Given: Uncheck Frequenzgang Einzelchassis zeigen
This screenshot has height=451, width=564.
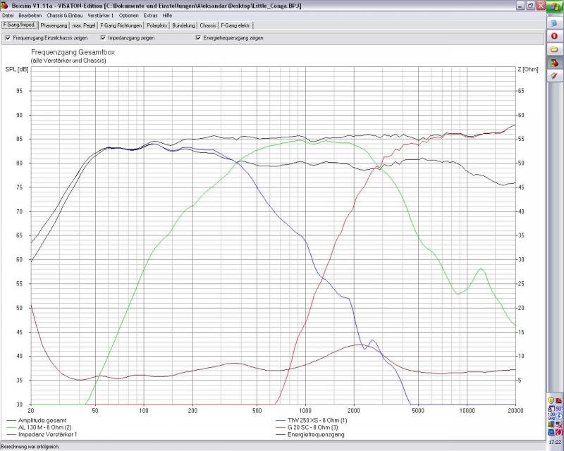Looking at the screenshot, I should click(x=8, y=38).
